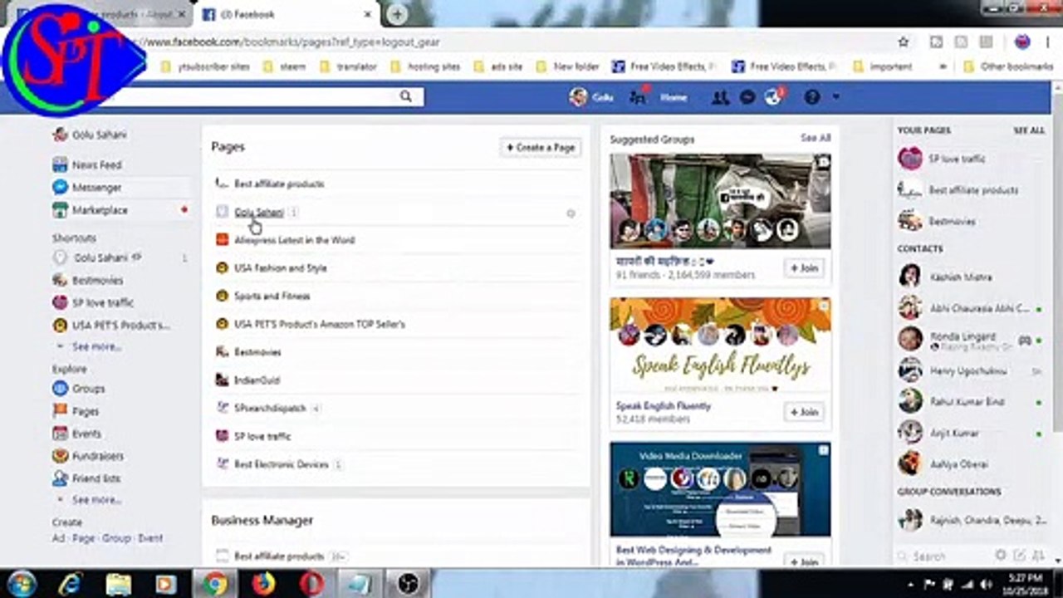Open Aliexpress Latest in the Word page

tap(294, 240)
